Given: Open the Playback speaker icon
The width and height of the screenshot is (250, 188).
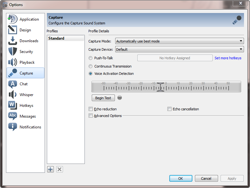Looking at the screenshot, I should [x=13, y=62].
